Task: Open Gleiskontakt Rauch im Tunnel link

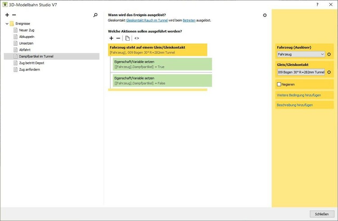Action: click(147, 20)
